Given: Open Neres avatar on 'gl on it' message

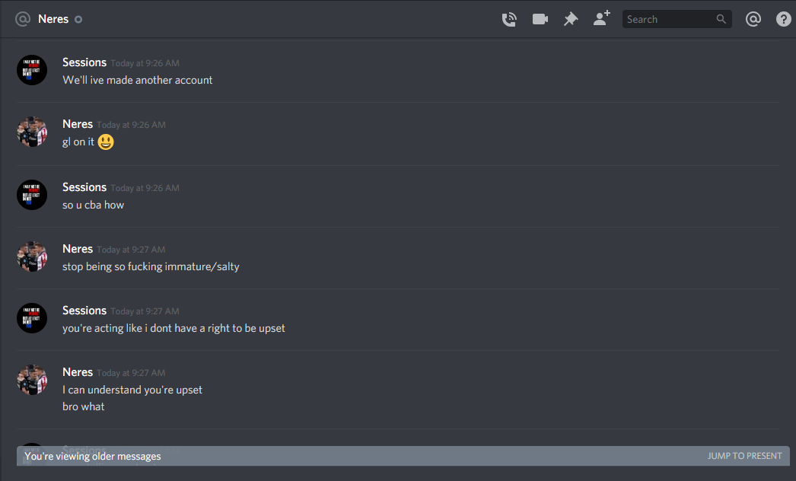Looking at the screenshot, I should point(32,132).
